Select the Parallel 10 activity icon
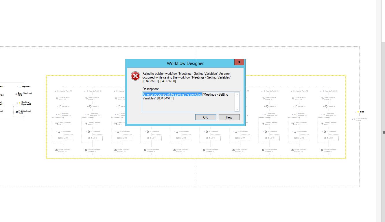Screen dimensions: 385x222 (60, 106)
